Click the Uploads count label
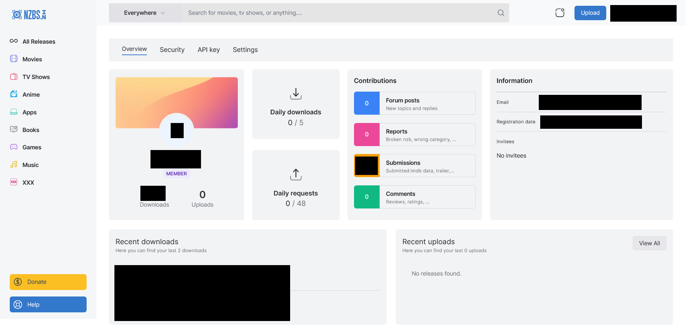Viewport: 686px width, 334px height. 202,205
